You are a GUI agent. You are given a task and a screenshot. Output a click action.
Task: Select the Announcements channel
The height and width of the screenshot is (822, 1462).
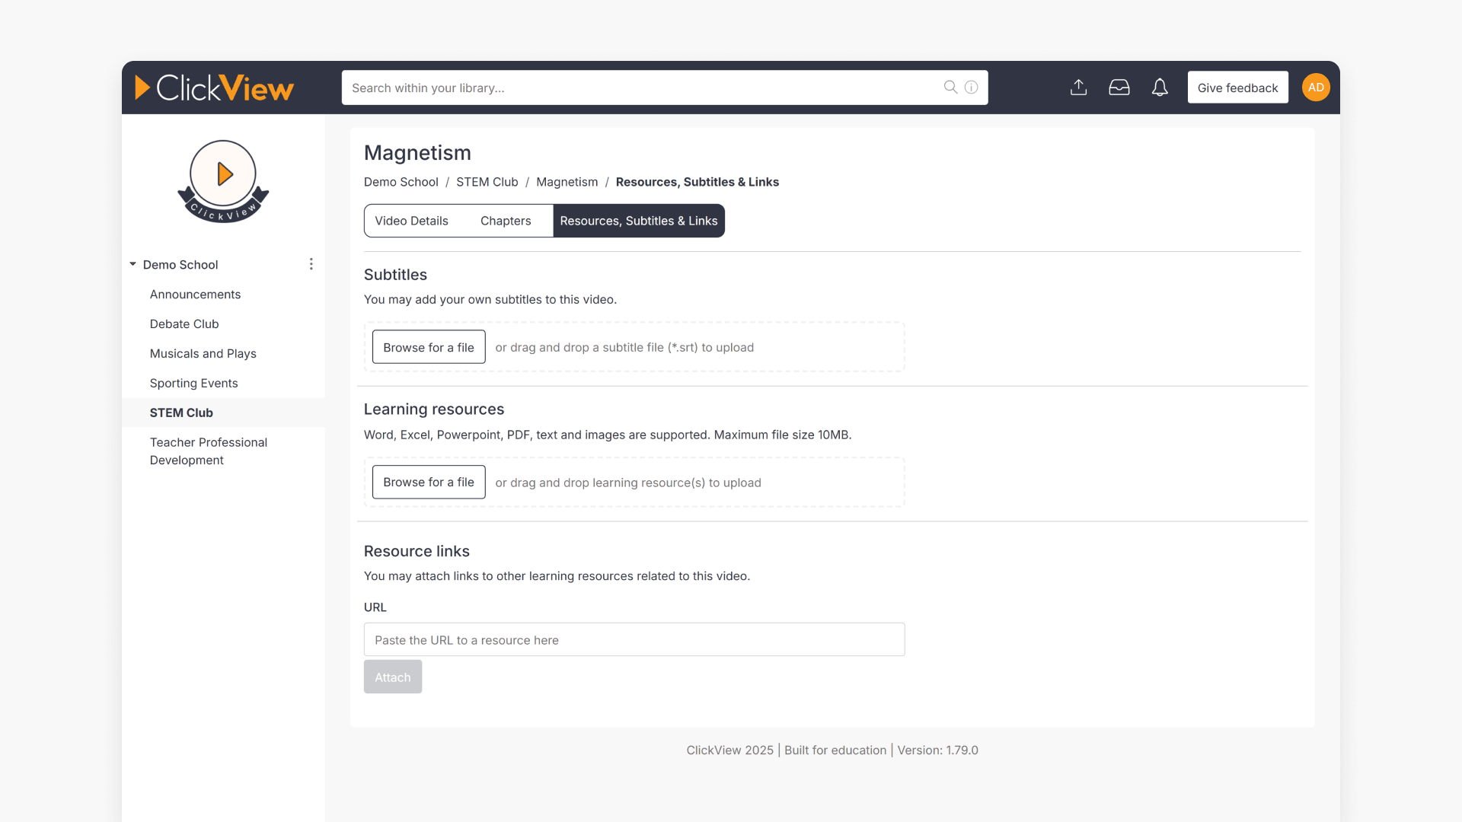coord(195,294)
